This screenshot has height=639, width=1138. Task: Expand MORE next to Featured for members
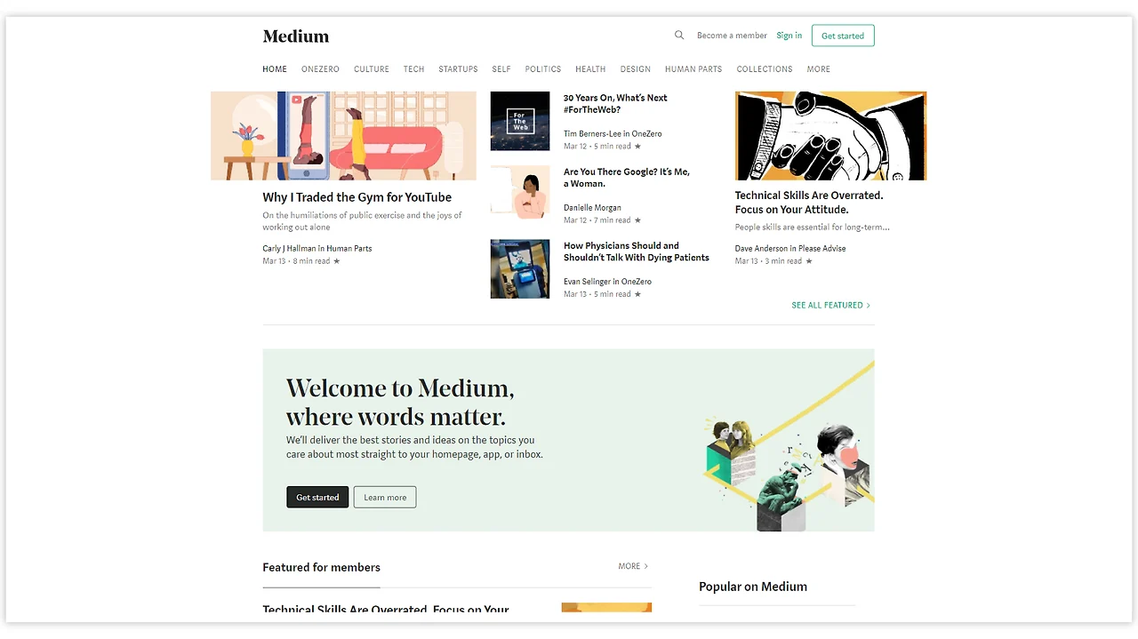tap(633, 566)
